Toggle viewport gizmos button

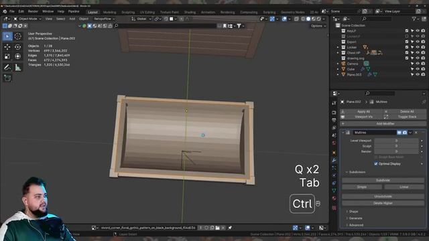pos(272,19)
